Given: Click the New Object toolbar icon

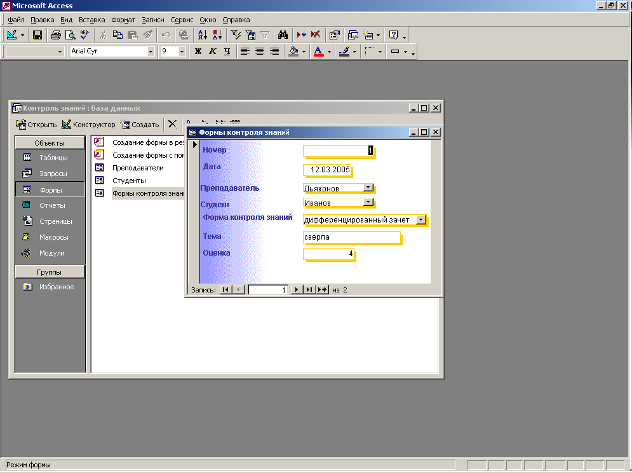Looking at the screenshot, I should tap(368, 35).
